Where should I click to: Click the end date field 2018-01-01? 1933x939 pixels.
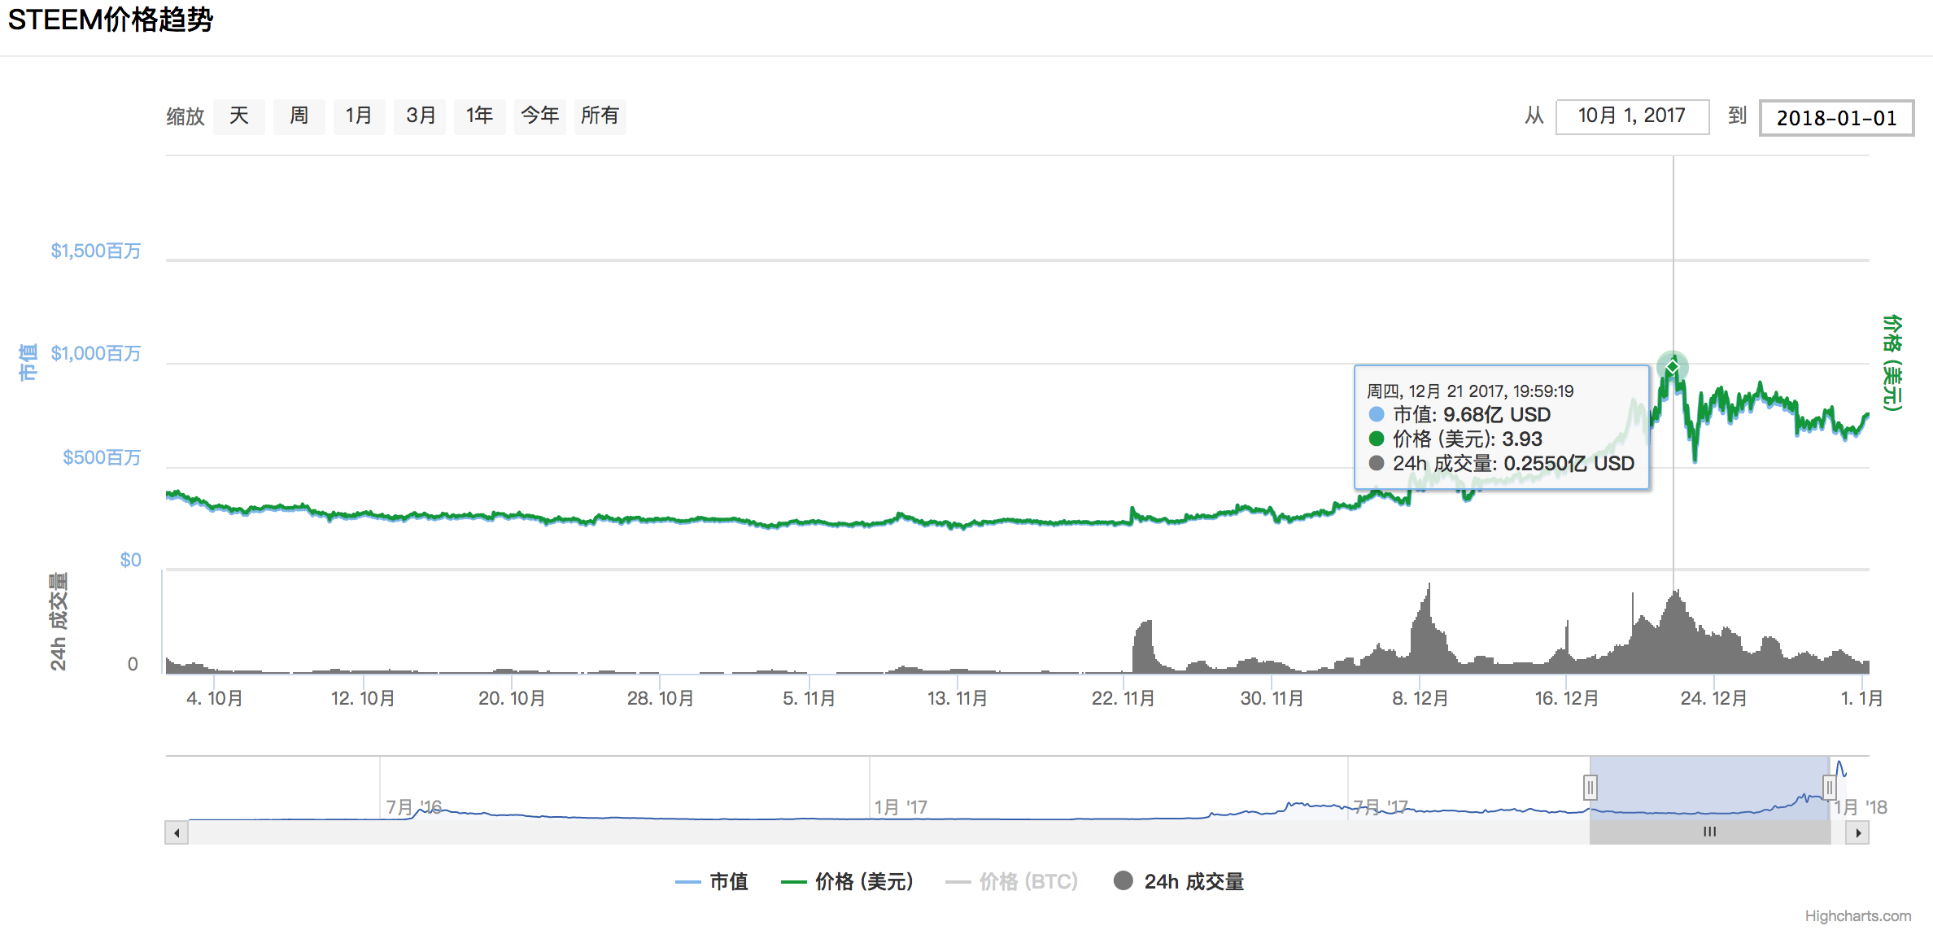1836,118
